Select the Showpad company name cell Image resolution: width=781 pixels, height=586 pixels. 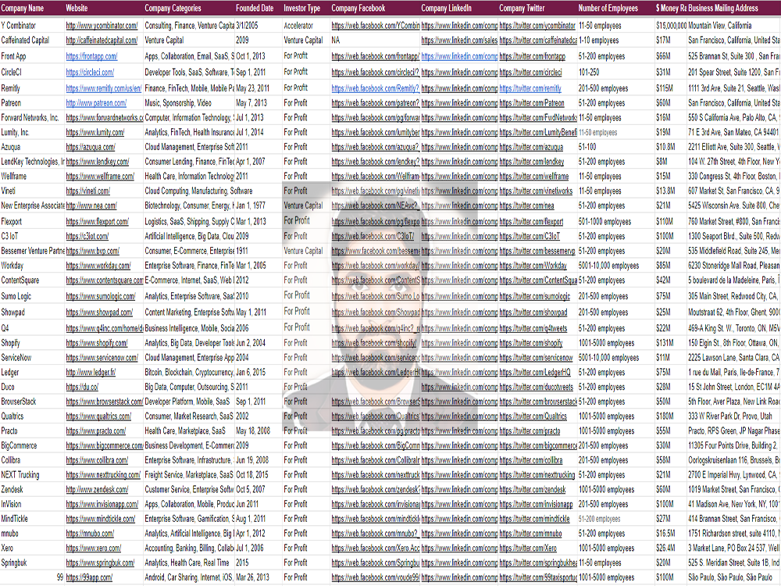click(x=13, y=313)
